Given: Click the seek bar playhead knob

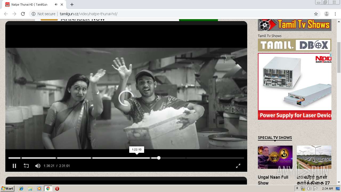Looking at the screenshot, I should pyautogui.click(x=159, y=158).
